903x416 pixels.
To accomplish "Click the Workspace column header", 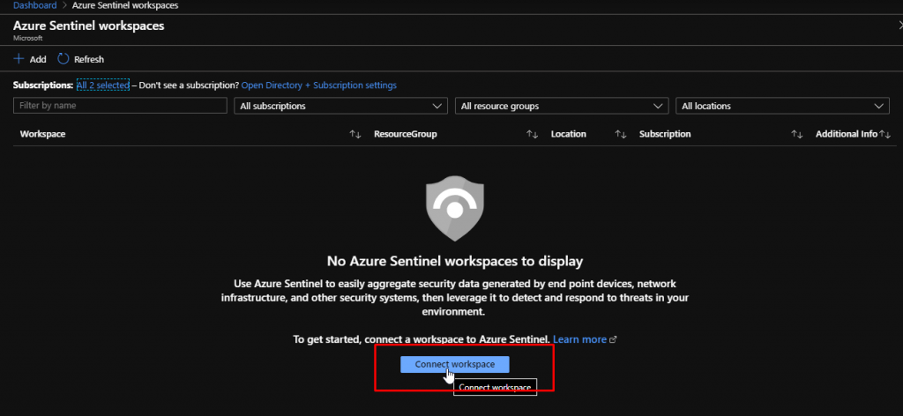I will [x=42, y=134].
